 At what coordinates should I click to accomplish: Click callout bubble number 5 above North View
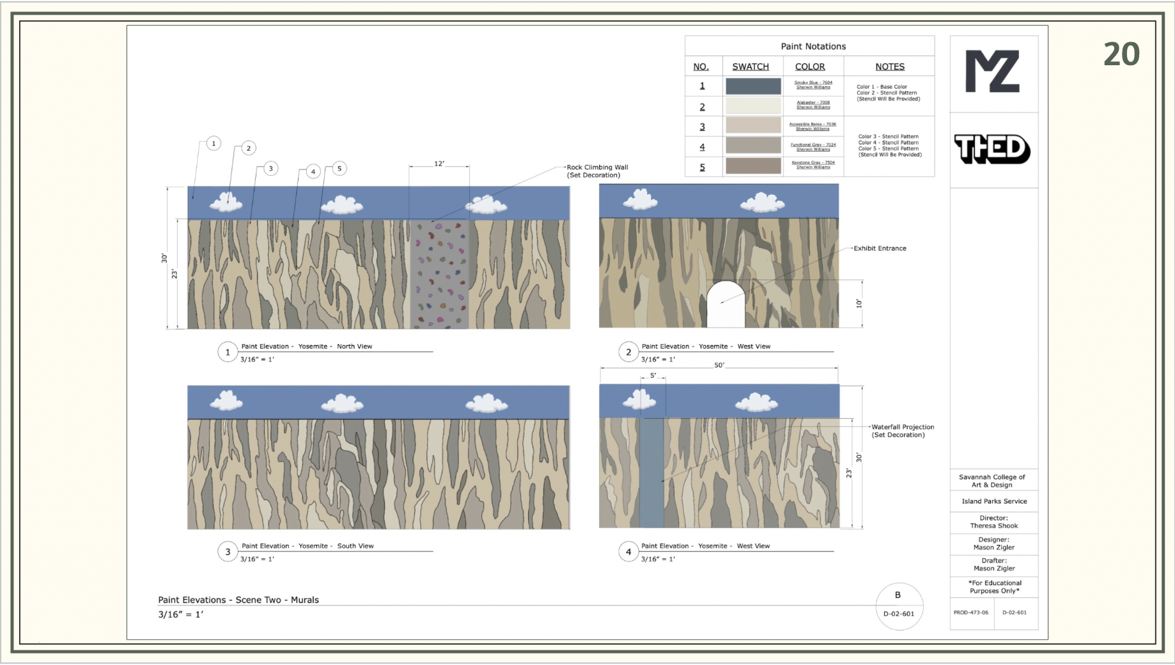click(x=339, y=169)
